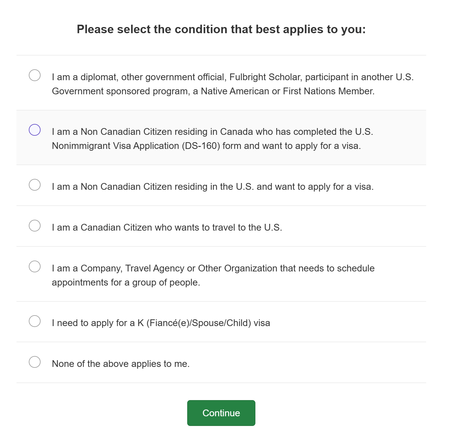
Task: Pick the Canadian Citizen radio button
Action: (35, 226)
